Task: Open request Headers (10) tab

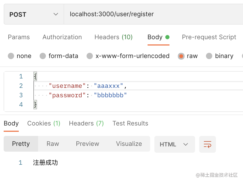Action: point(113,37)
